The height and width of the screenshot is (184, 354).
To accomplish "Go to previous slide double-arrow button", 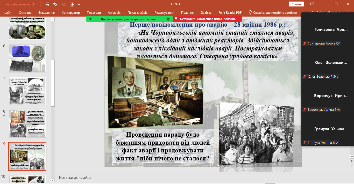I will [352, 161].
